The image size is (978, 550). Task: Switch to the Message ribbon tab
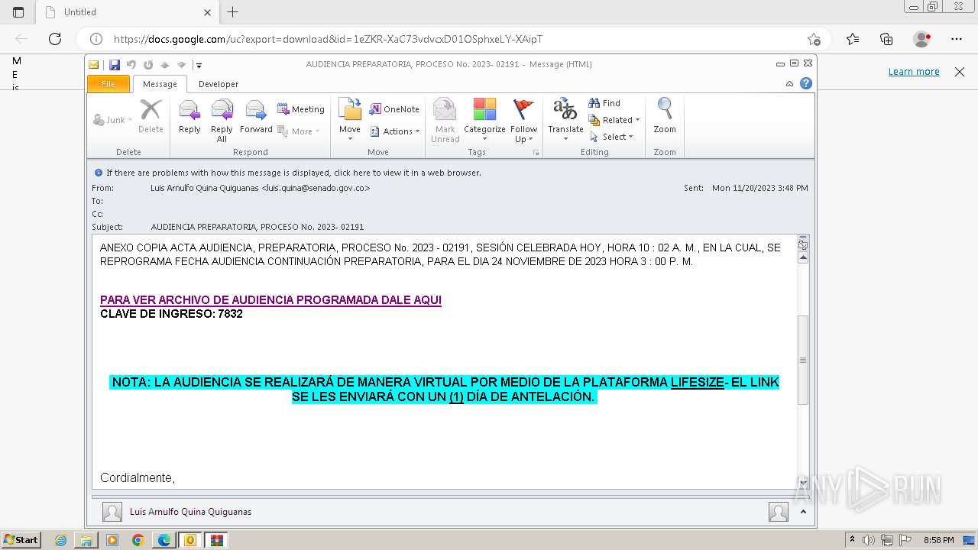[x=160, y=84]
